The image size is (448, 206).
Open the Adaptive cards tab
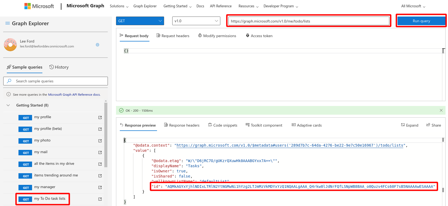pyautogui.click(x=307, y=125)
